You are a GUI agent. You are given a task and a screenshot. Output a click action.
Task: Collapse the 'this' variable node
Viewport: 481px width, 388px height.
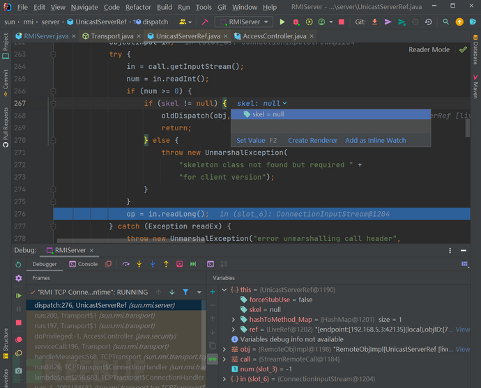tap(224, 290)
